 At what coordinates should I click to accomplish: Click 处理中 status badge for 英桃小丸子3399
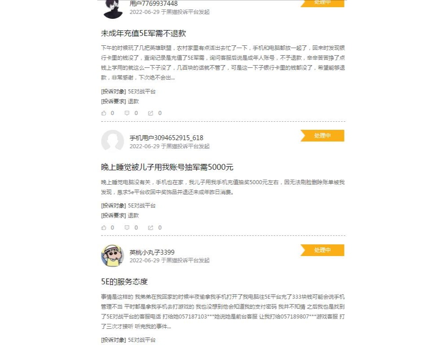(322, 250)
